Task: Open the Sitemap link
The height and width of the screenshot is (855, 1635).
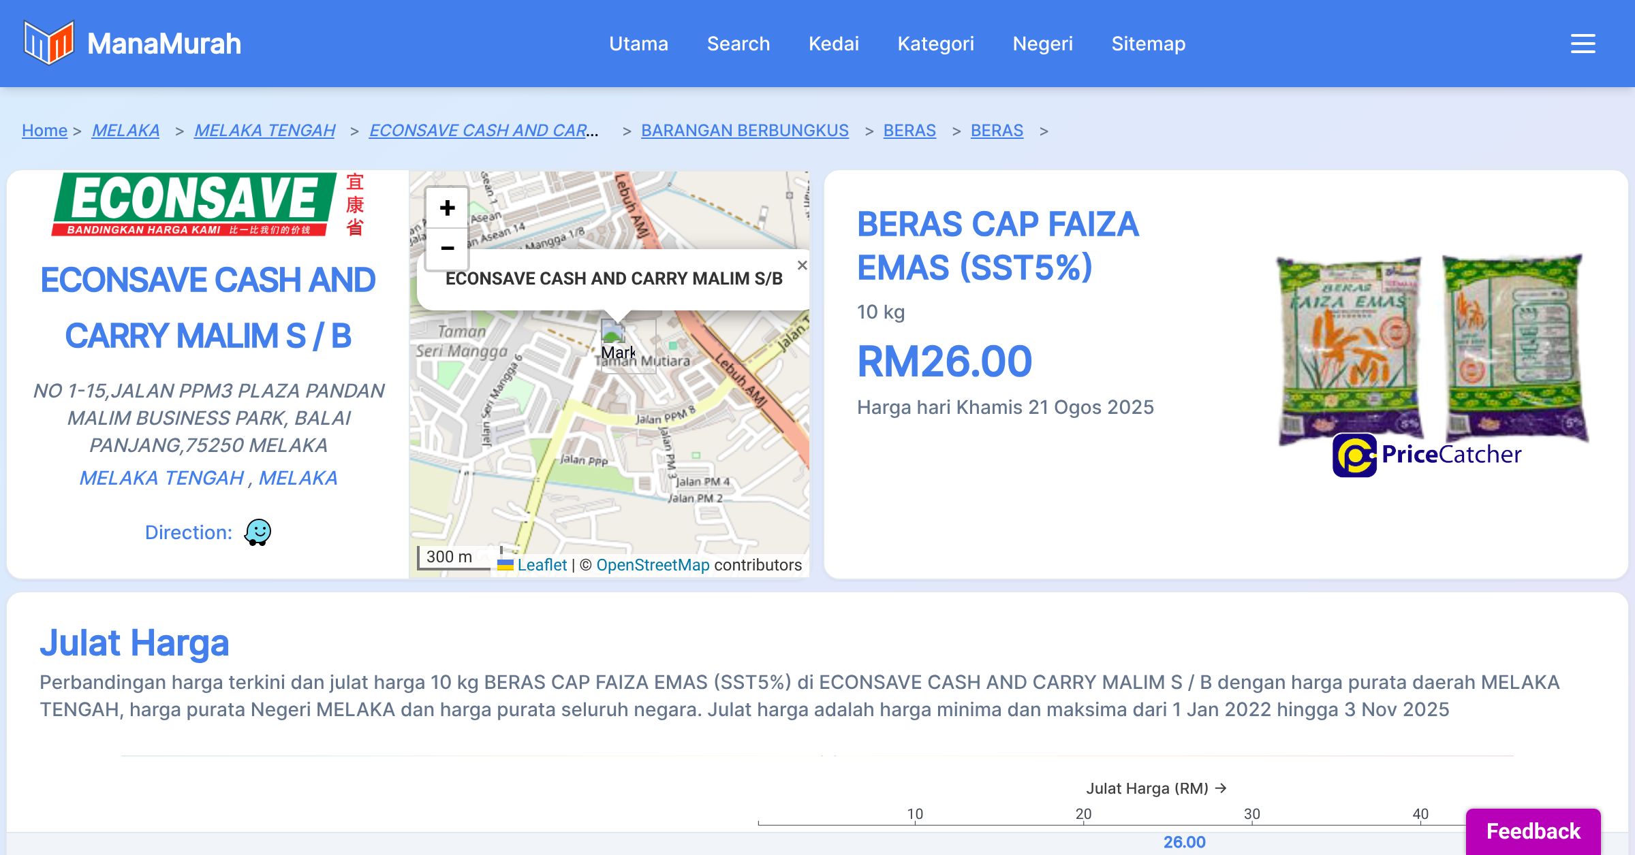Action: click(1148, 44)
